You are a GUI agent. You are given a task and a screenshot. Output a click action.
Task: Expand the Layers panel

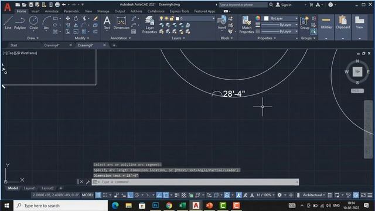click(178, 38)
